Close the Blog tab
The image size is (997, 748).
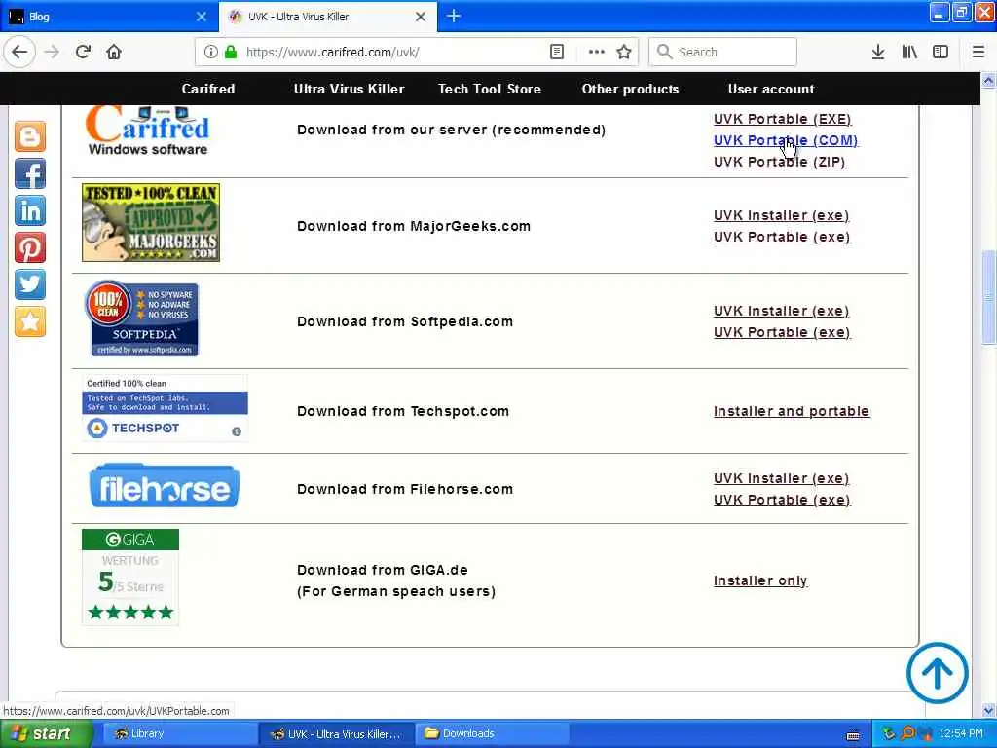point(202,17)
